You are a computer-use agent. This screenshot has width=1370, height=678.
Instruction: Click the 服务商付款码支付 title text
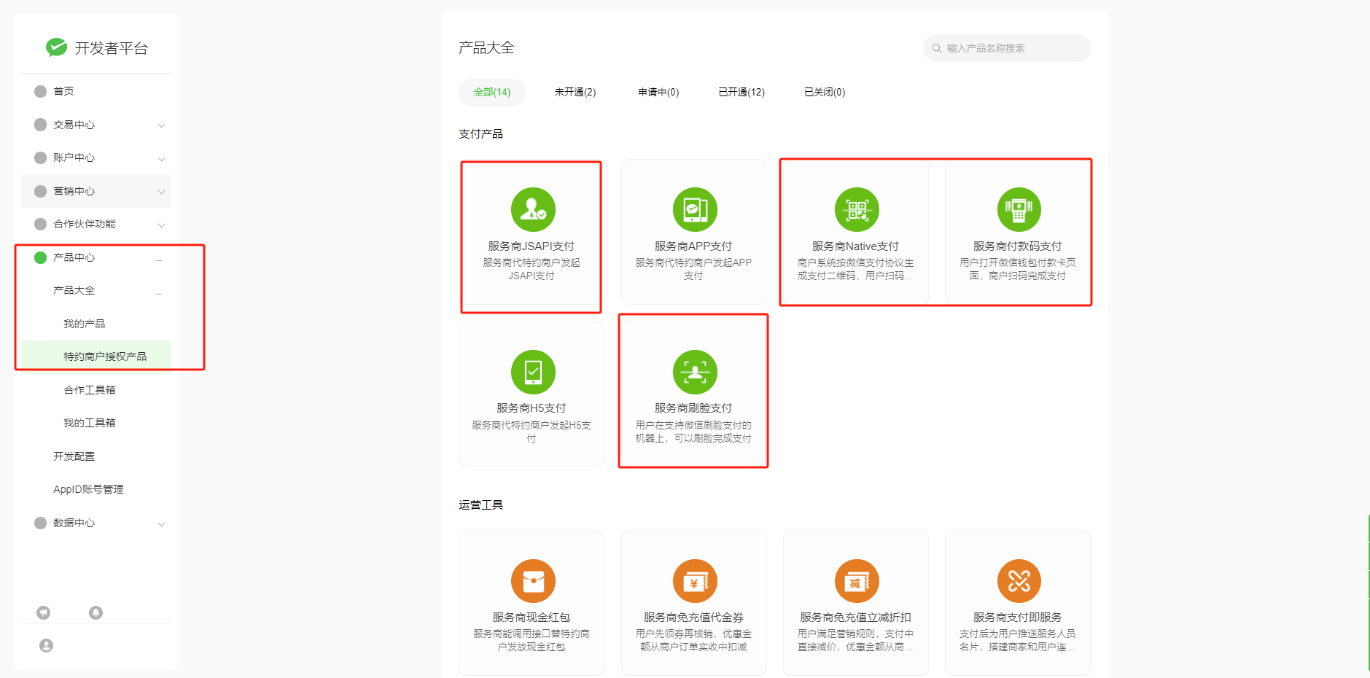click(x=1017, y=246)
